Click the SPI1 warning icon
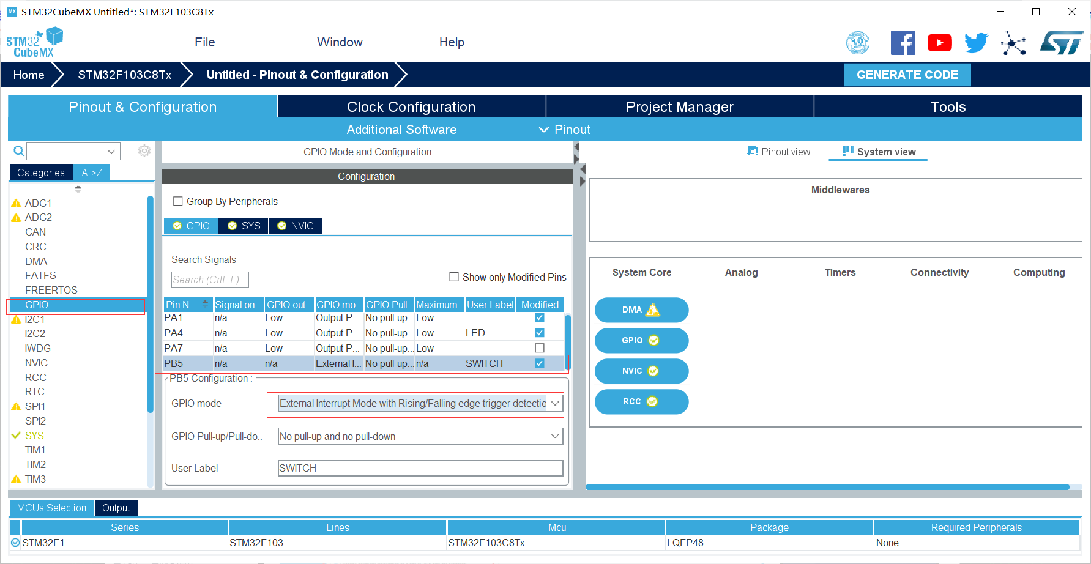This screenshot has width=1091, height=564. [17, 406]
